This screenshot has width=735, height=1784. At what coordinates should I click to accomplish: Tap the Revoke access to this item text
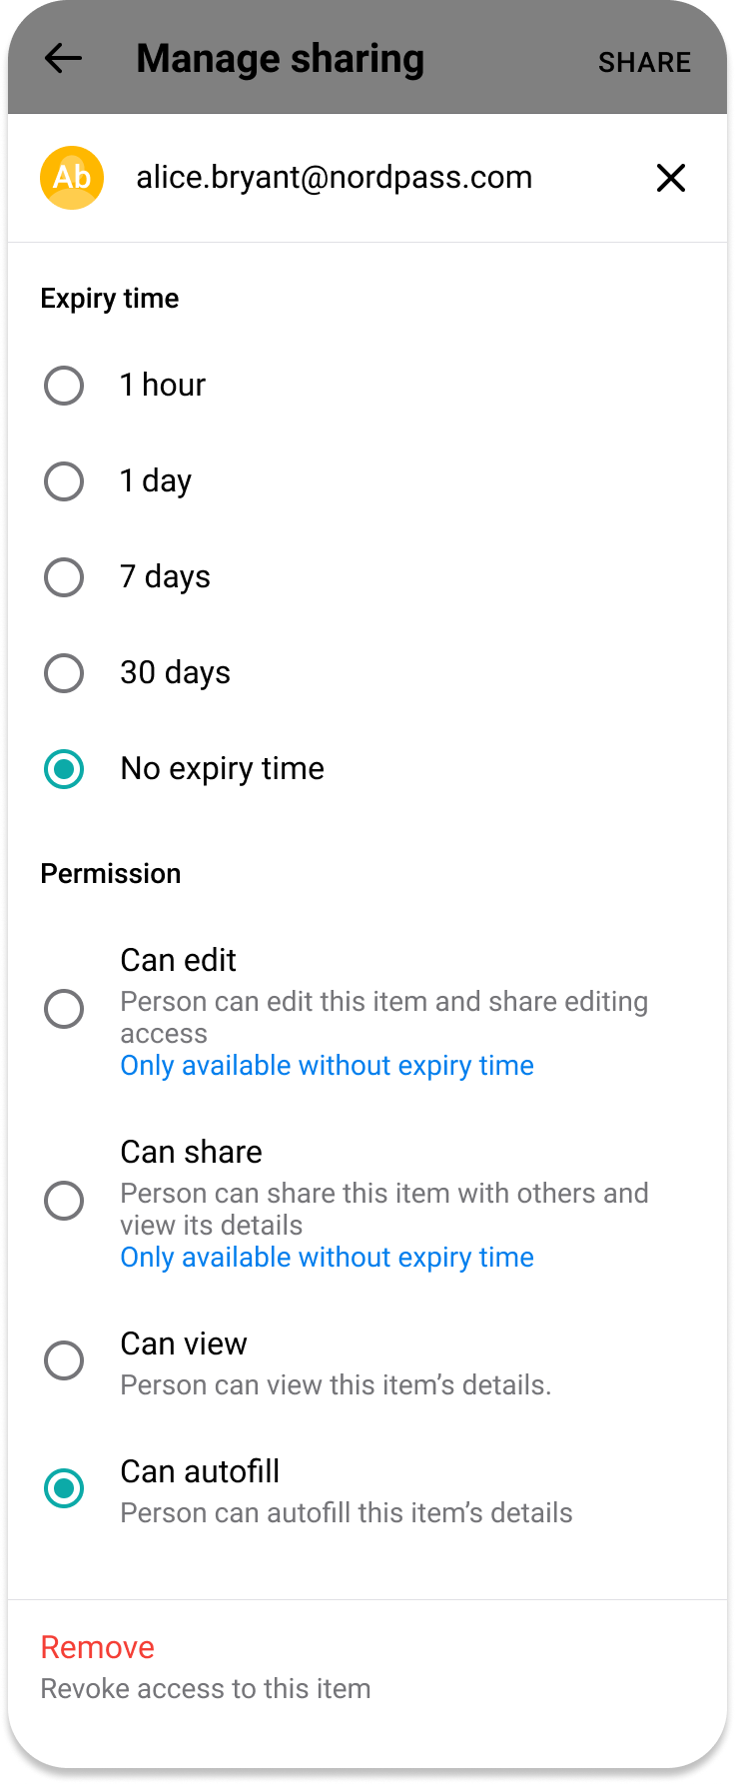coord(206,1689)
